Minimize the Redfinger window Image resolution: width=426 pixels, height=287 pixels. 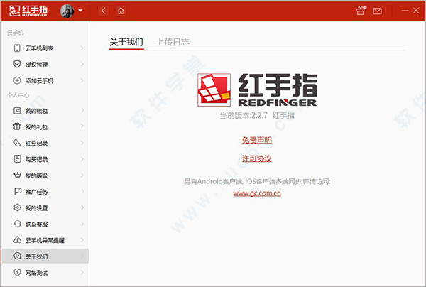(405, 11)
